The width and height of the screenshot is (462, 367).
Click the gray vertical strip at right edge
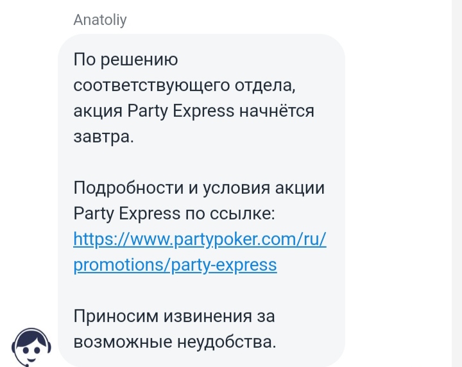457,183
